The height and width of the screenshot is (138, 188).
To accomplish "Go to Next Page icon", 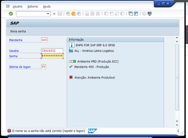I will 117,14.
